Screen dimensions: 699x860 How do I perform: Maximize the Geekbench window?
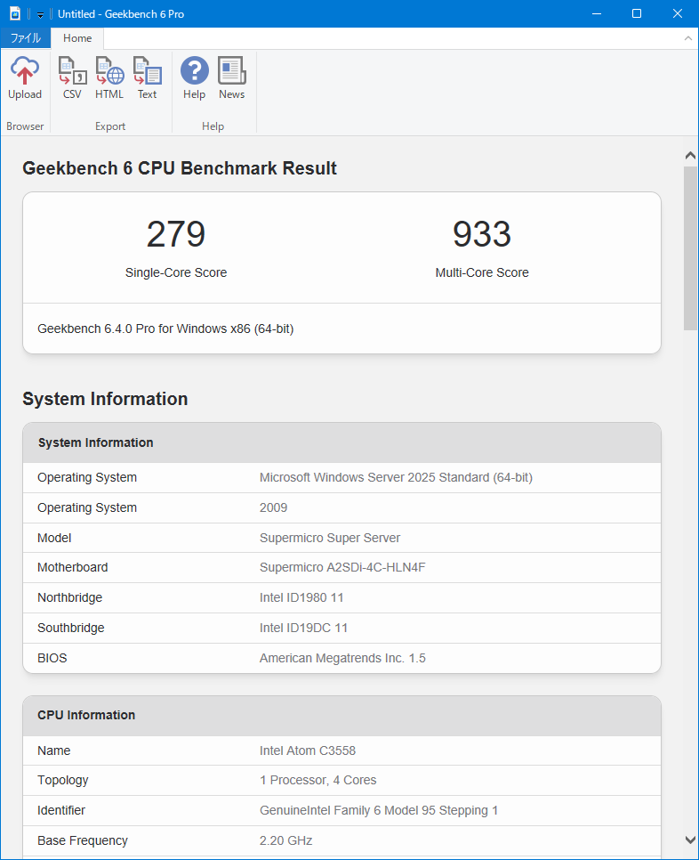[x=637, y=13]
